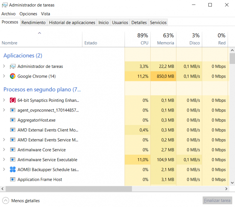
Task: Click the Menos detalles circular arrow icon
Action: [x=6, y=201]
